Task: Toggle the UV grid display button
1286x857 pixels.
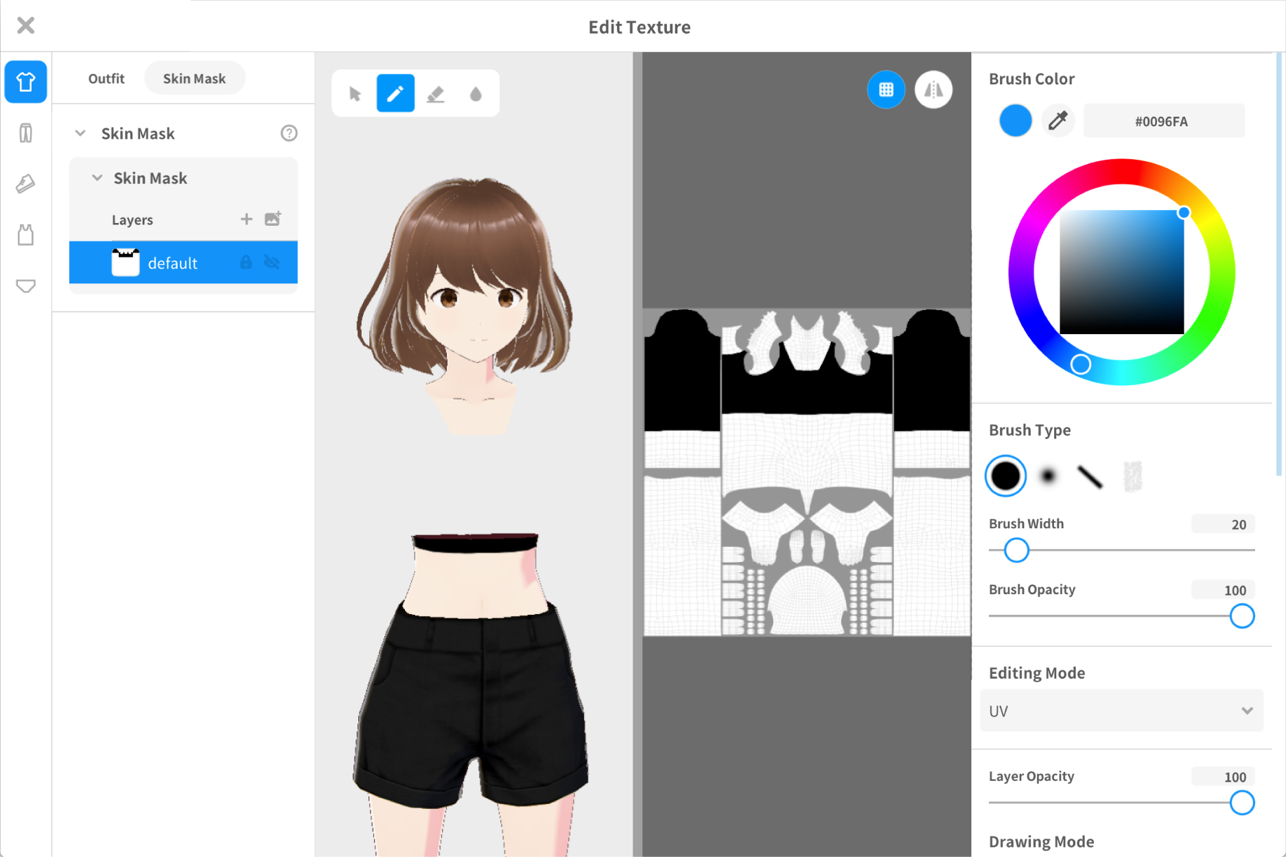Action: pyautogui.click(x=886, y=90)
